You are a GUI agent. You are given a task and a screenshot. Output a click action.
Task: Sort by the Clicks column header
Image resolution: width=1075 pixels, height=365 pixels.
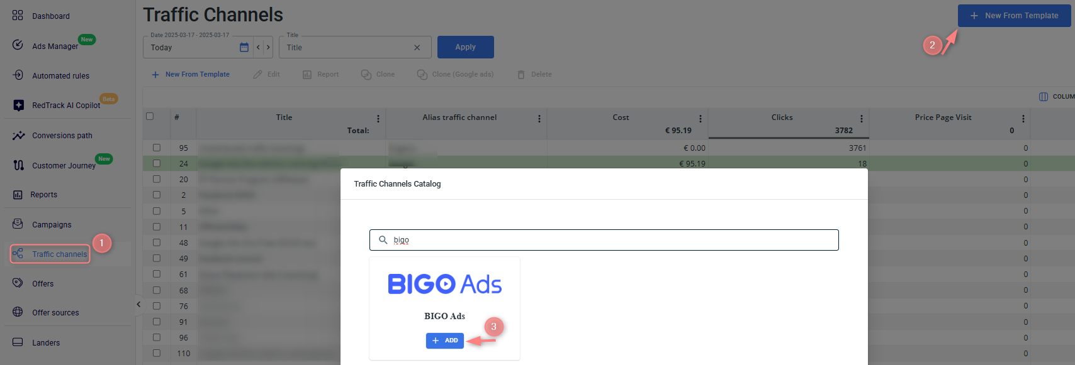[x=782, y=117]
